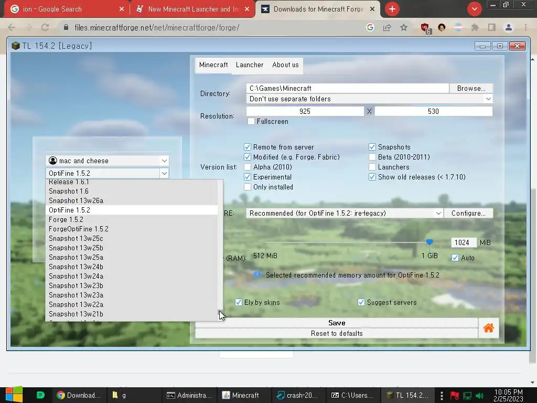Click Reset to defaults button
The height and width of the screenshot is (403, 537).
(x=337, y=333)
